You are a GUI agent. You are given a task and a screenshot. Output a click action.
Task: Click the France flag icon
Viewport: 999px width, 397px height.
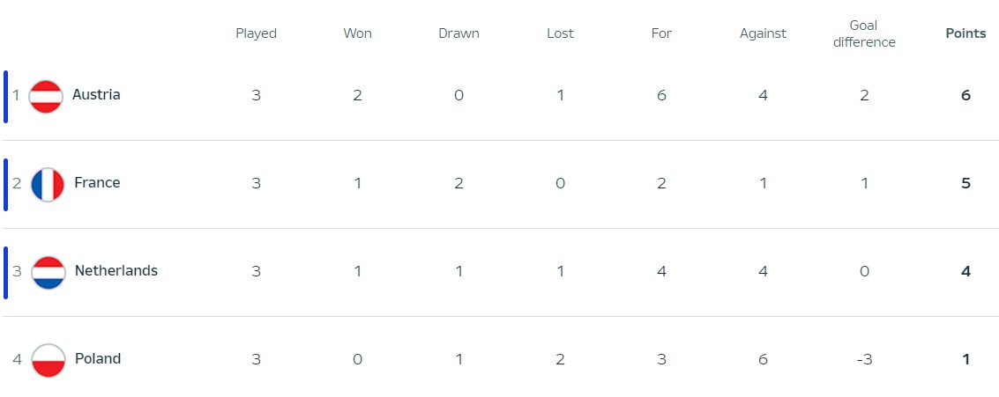(47, 184)
